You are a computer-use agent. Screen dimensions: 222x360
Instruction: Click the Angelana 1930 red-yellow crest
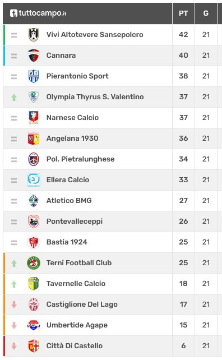[34, 139]
